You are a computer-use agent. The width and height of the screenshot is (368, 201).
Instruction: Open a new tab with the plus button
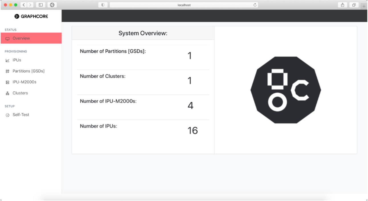pyautogui.click(x=364, y=6)
